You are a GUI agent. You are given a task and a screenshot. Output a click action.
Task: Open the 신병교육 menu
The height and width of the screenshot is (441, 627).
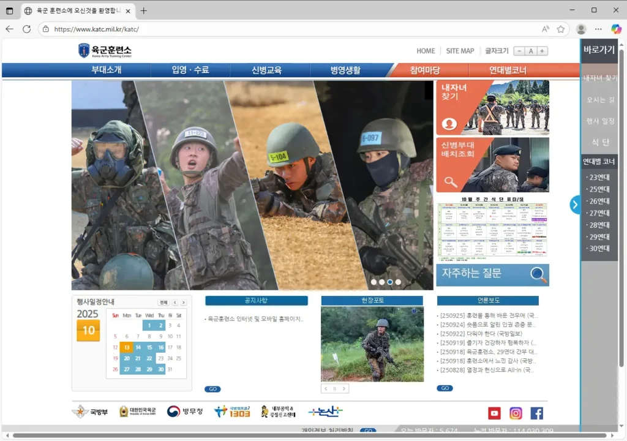(x=267, y=70)
